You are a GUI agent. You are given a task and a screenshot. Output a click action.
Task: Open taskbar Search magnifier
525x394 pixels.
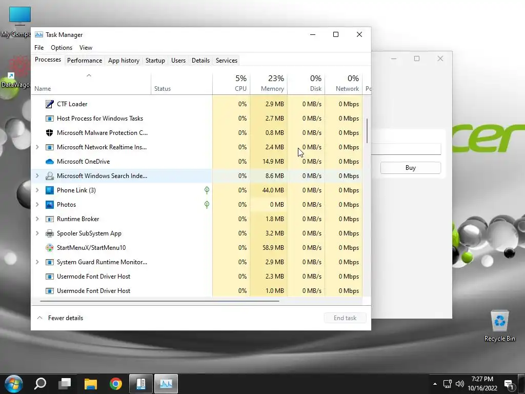pyautogui.click(x=40, y=384)
